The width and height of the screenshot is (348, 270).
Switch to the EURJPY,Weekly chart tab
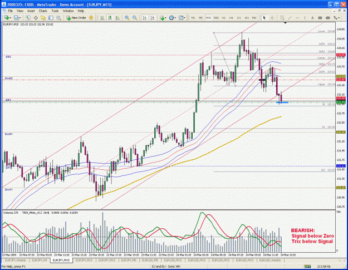16,260
